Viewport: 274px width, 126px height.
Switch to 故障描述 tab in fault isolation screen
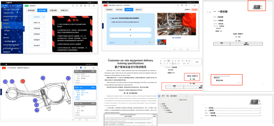(x=109, y=10)
